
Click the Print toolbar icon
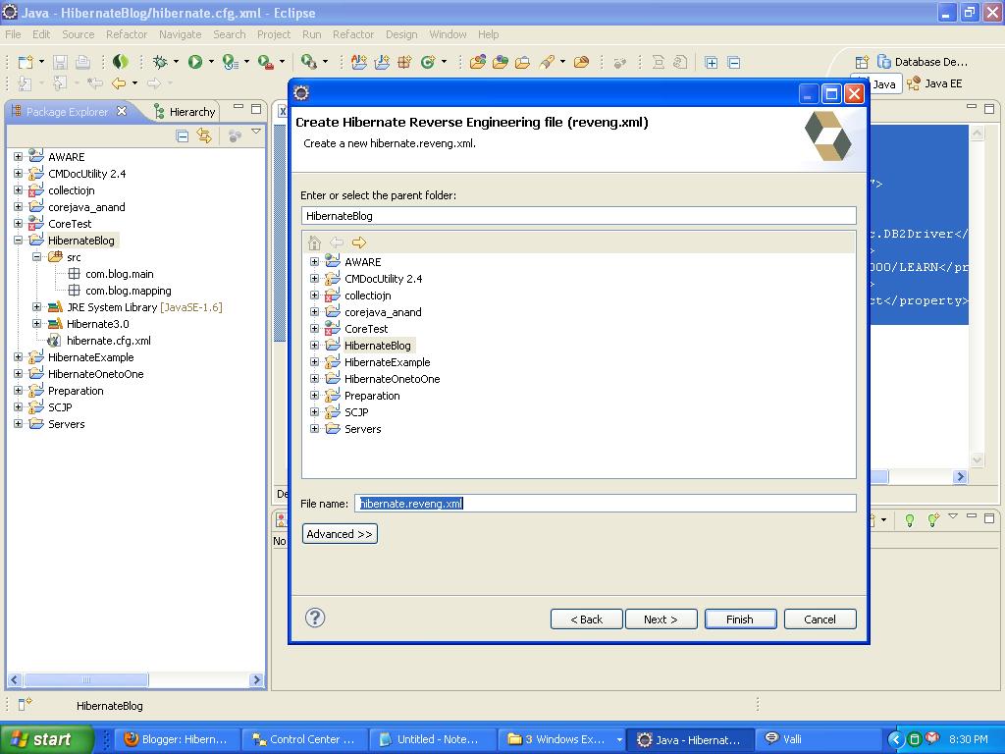82,62
